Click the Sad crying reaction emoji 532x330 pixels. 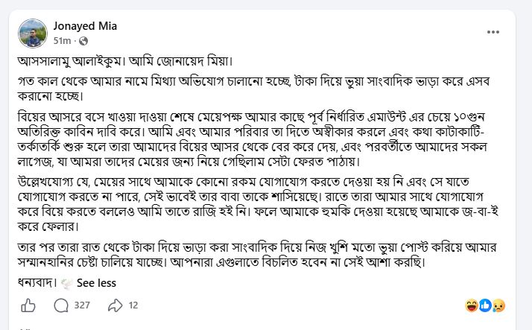pyautogui.click(x=498, y=305)
